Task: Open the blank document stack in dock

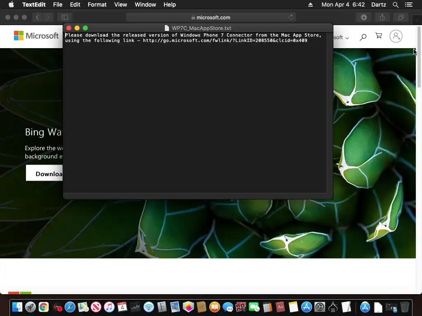Action: tap(378, 307)
